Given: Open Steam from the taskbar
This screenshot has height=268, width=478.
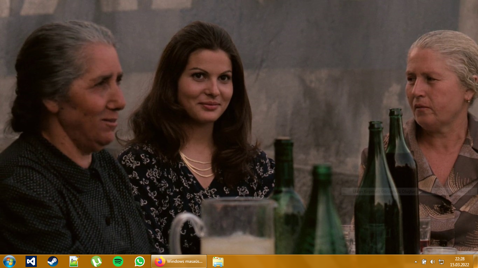Looking at the screenshot, I should (53, 261).
